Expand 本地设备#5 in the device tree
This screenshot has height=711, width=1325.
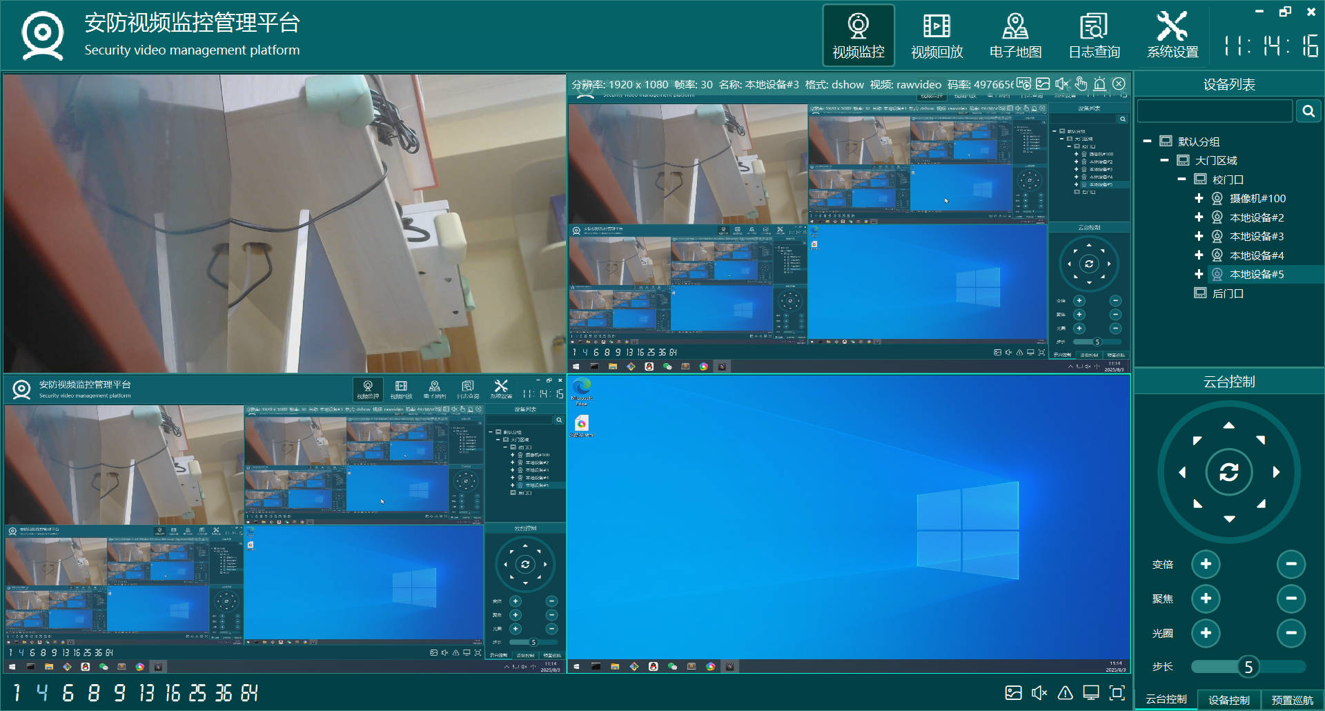pos(1199,274)
